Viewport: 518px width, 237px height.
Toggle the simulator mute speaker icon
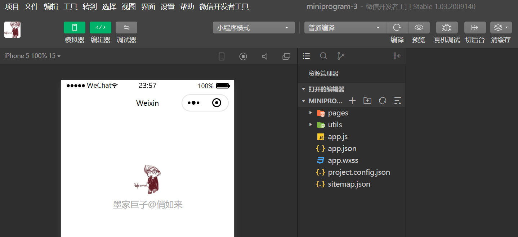(x=265, y=56)
